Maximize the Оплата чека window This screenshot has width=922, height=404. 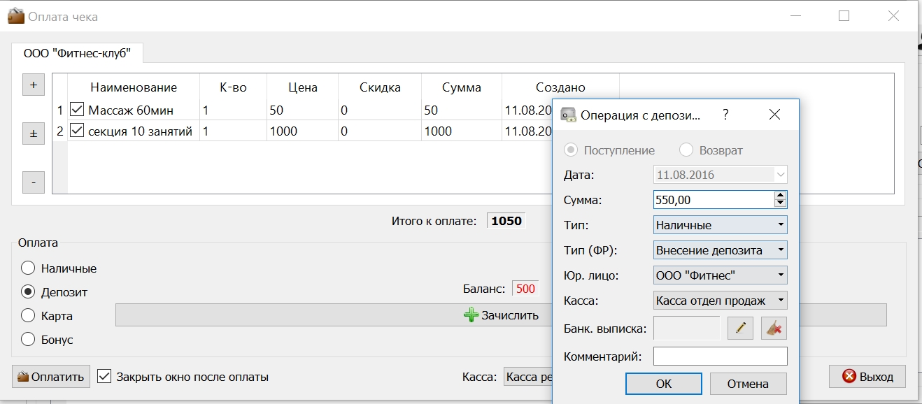pyautogui.click(x=844, y=15)
